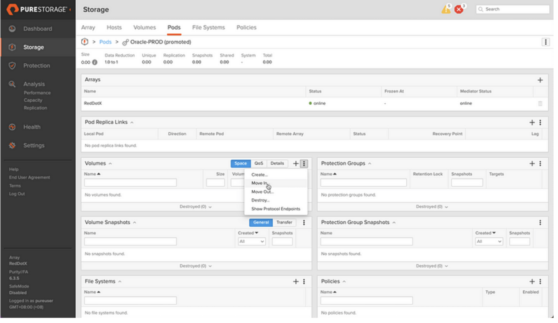Switch Volumes view to Space
558x323 pixels.
pos(241,164)
